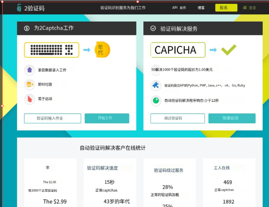Click the 验证码输入作业 button

pos(52,118)
